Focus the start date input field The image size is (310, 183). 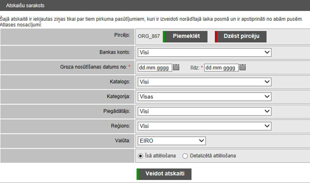click(155, 68)
